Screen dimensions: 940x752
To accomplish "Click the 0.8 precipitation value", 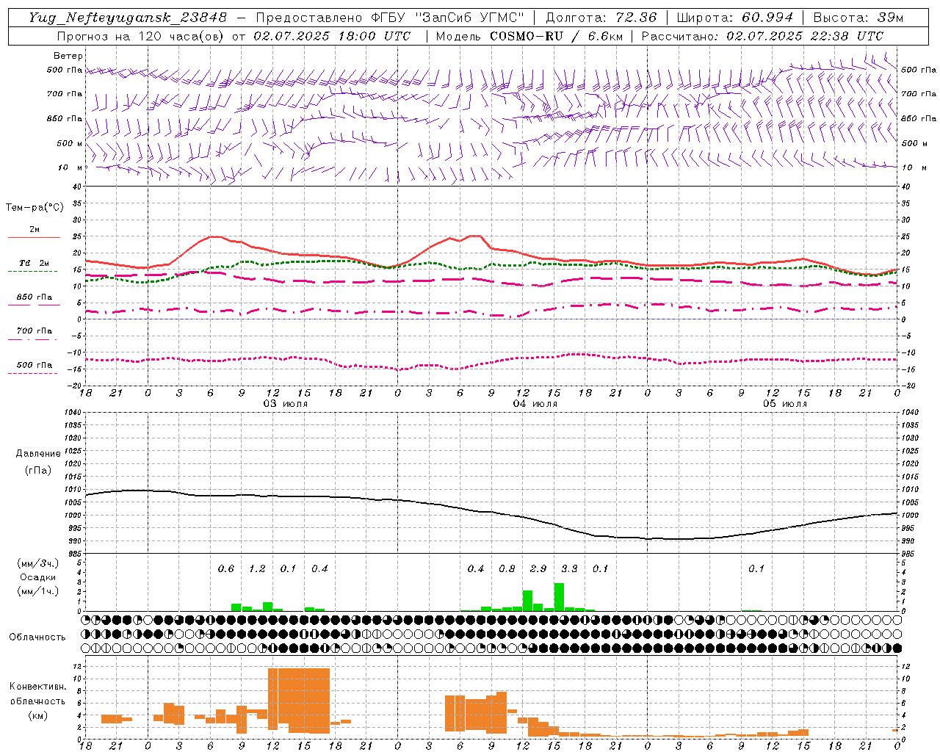I will click(x=507, y=568).
